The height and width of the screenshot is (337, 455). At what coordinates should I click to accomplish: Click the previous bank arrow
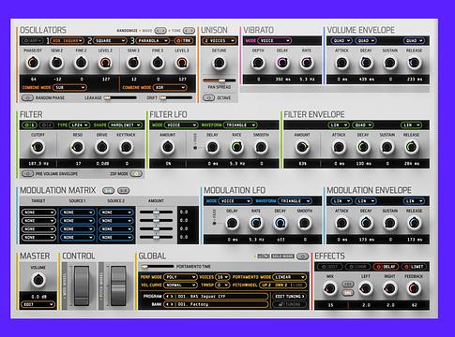(x=168, y=304)
